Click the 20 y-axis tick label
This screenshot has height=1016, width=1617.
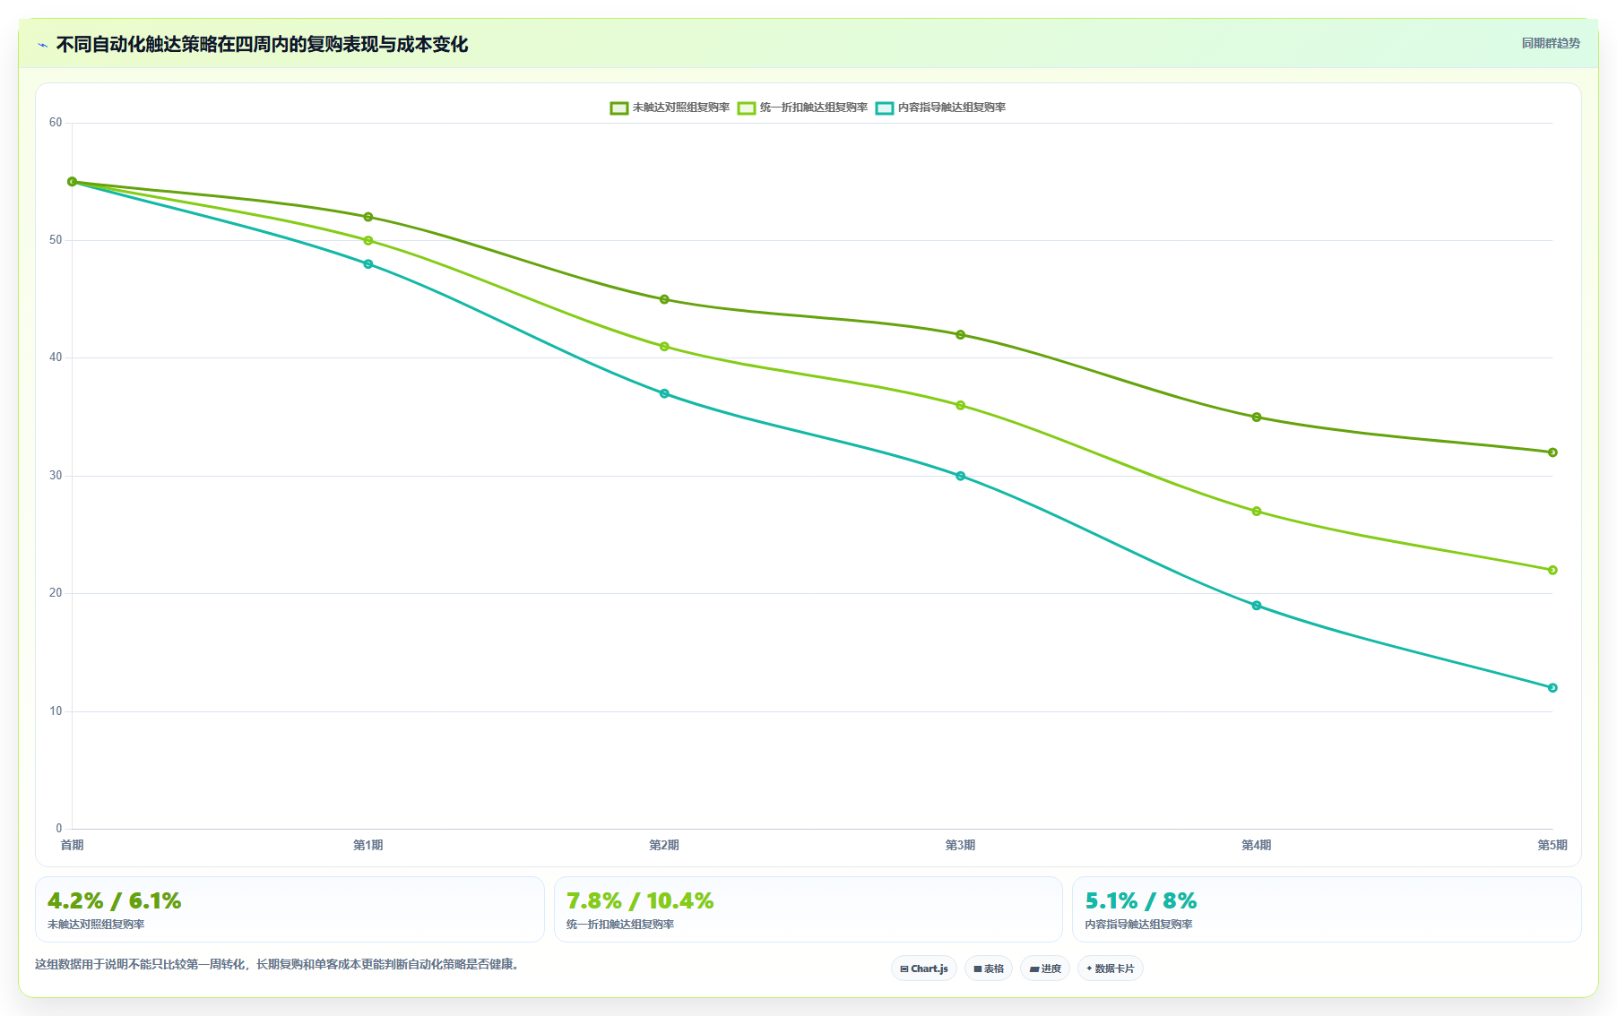tap(56, 593)
